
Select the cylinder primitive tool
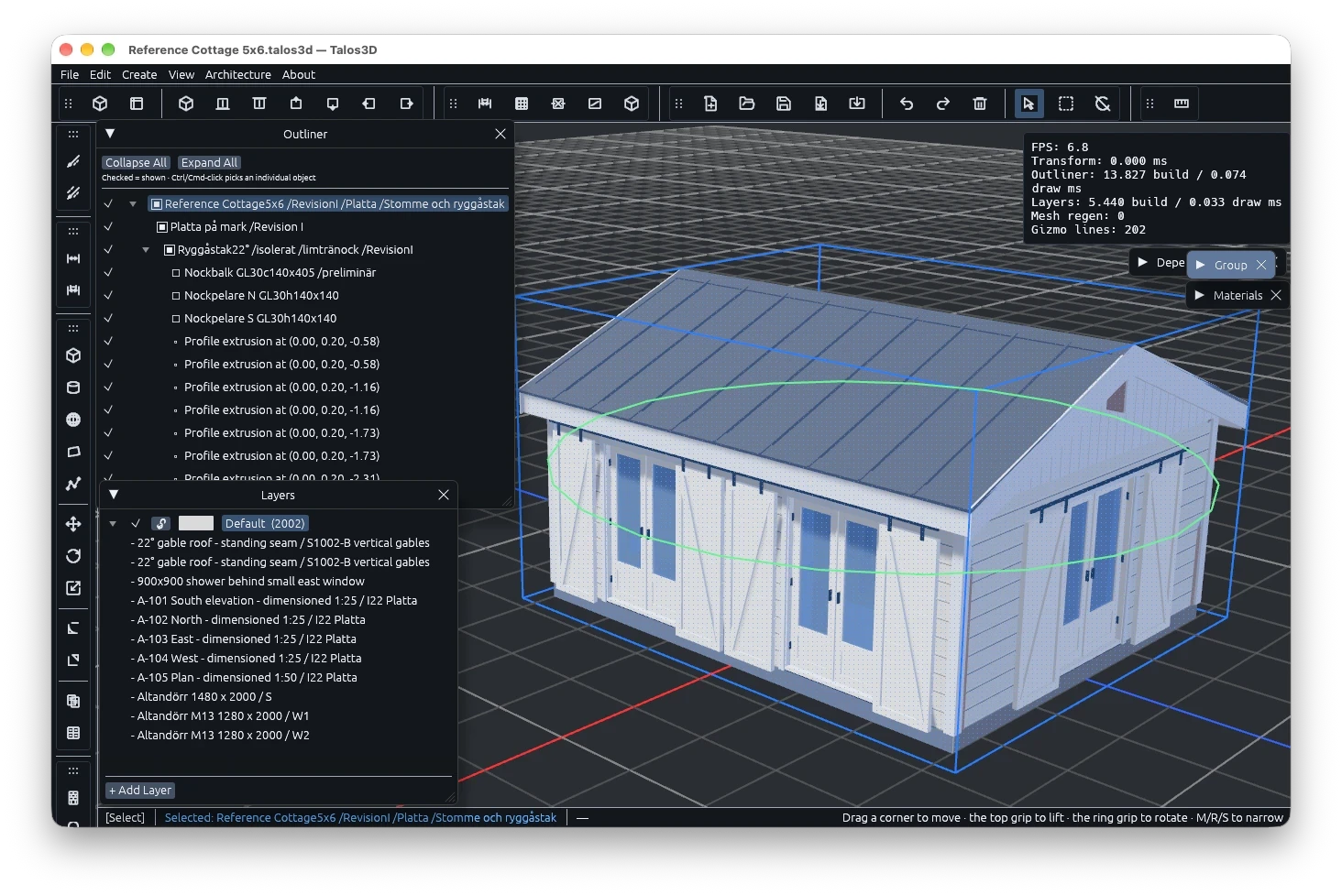click(73, 387)
